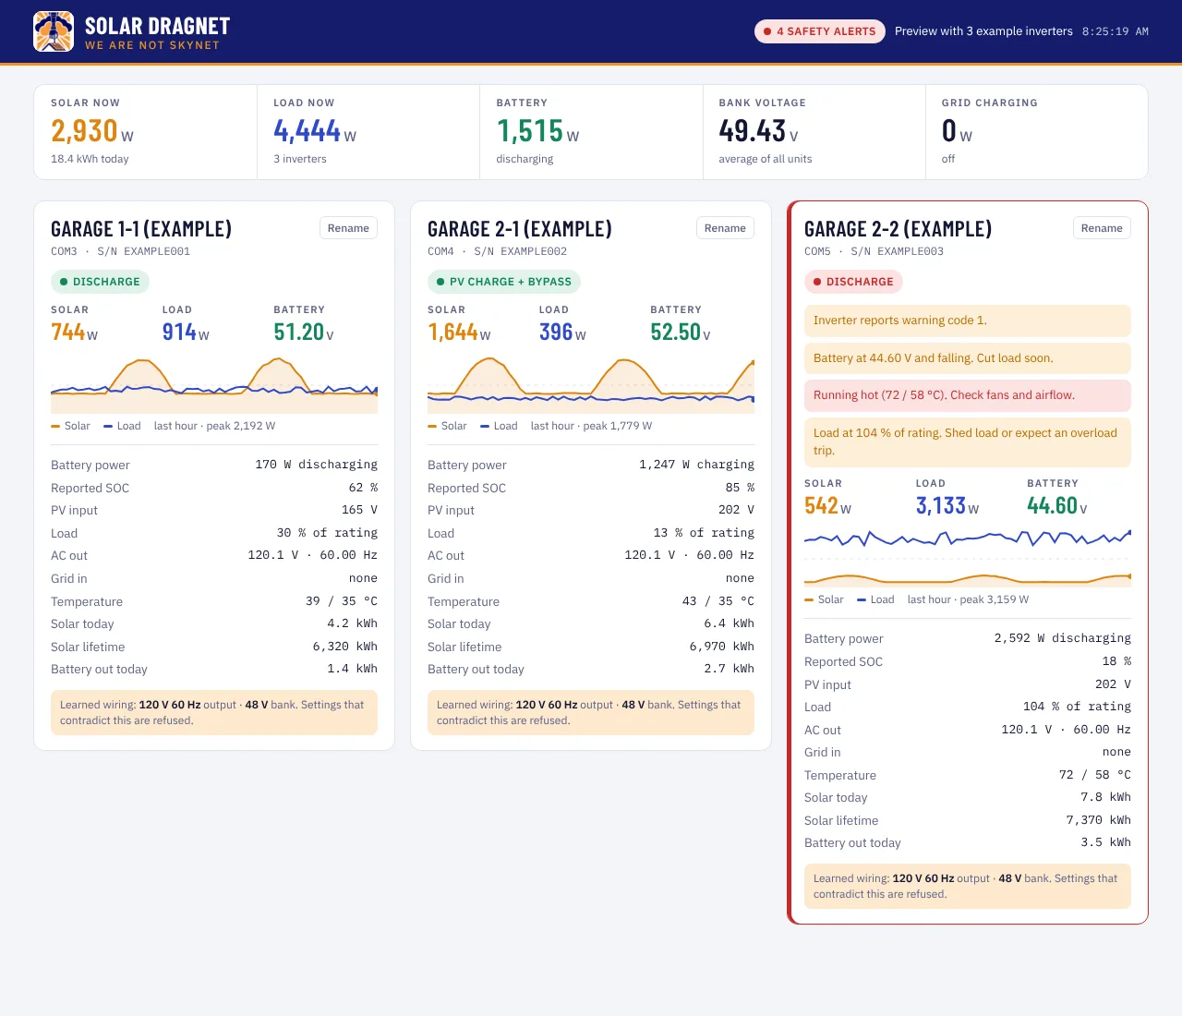Click Garage 2-1 battery reading '52.50 V'
Image resolution: width=1182 pixels, height=1016 pixels.
pos(681,333)
